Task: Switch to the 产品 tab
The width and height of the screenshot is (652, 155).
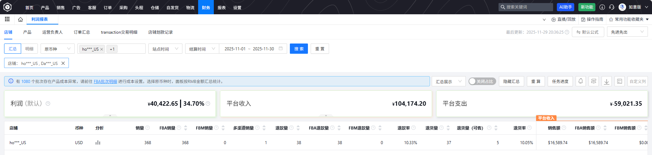Action: pyautogui.click(x=27, y=32)
